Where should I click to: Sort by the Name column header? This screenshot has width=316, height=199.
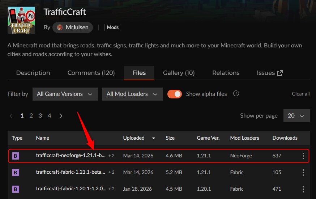[43, 138]
